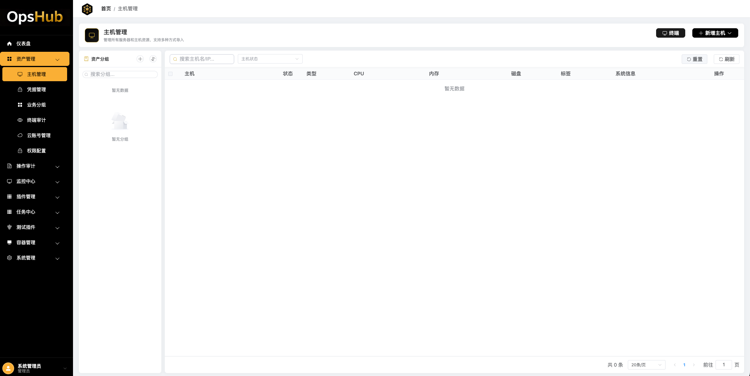Image resolution: width=750 pixels, height=376 pixels.
Task: Click the 终端 terminal button
Action: point(670,33)
